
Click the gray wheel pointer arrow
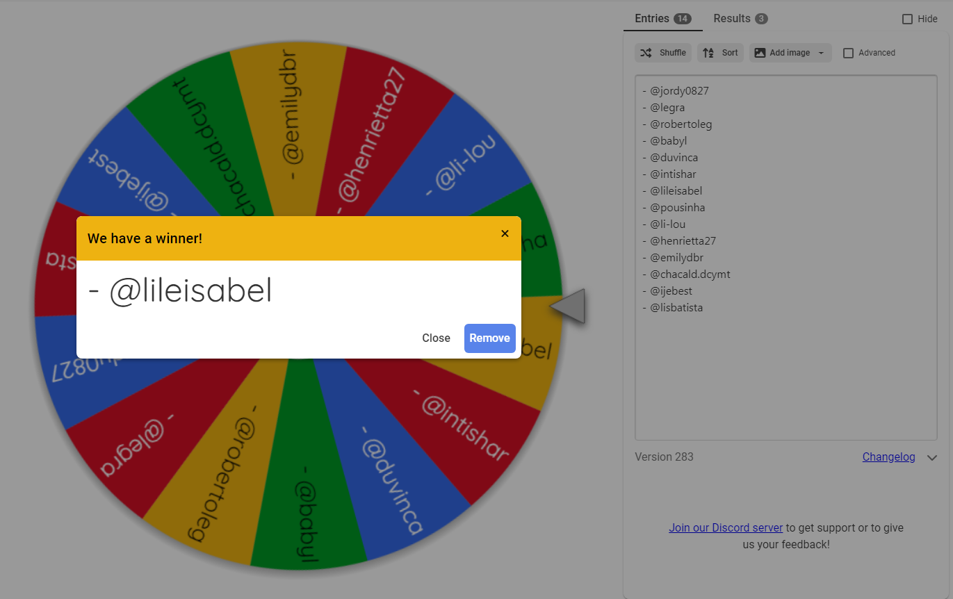[569, 306]
